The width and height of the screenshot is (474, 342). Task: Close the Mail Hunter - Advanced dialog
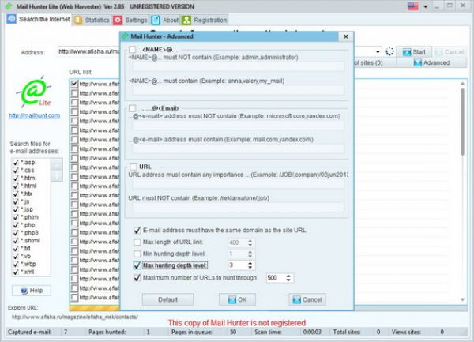click(x=346, y=36)
